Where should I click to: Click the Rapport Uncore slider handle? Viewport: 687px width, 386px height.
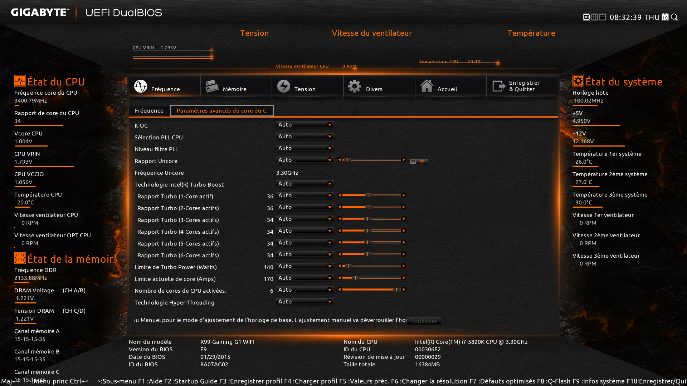(347, 160)
